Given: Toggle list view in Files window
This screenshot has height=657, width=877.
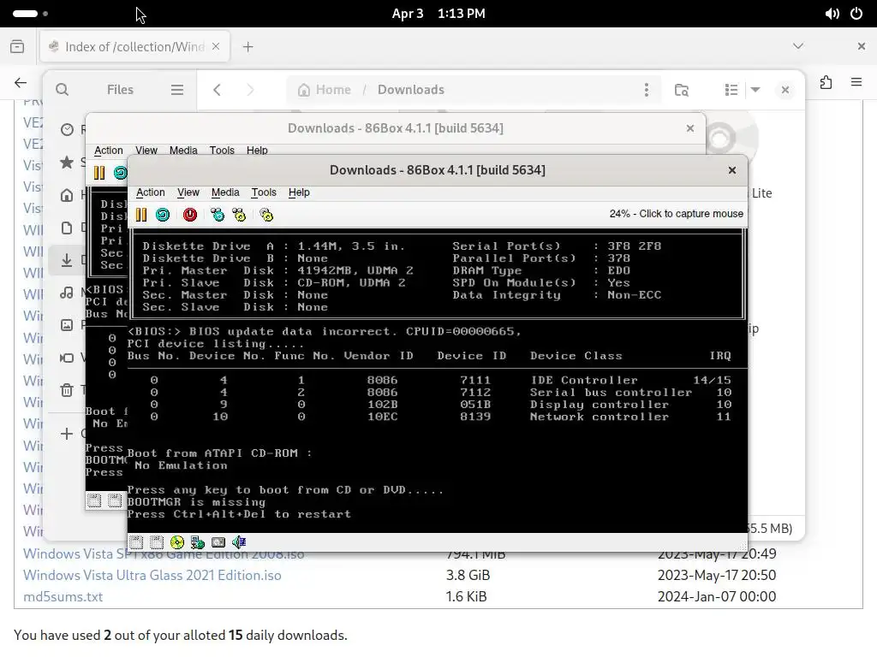Looking at the screenshot, I should point(731,89).
